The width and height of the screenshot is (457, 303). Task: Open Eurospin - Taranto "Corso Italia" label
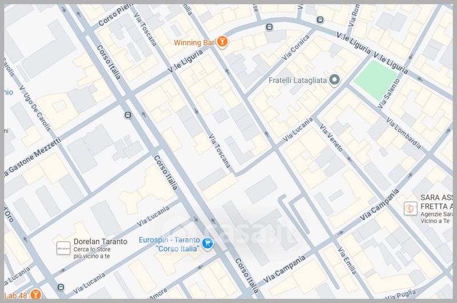coord(169,244)
